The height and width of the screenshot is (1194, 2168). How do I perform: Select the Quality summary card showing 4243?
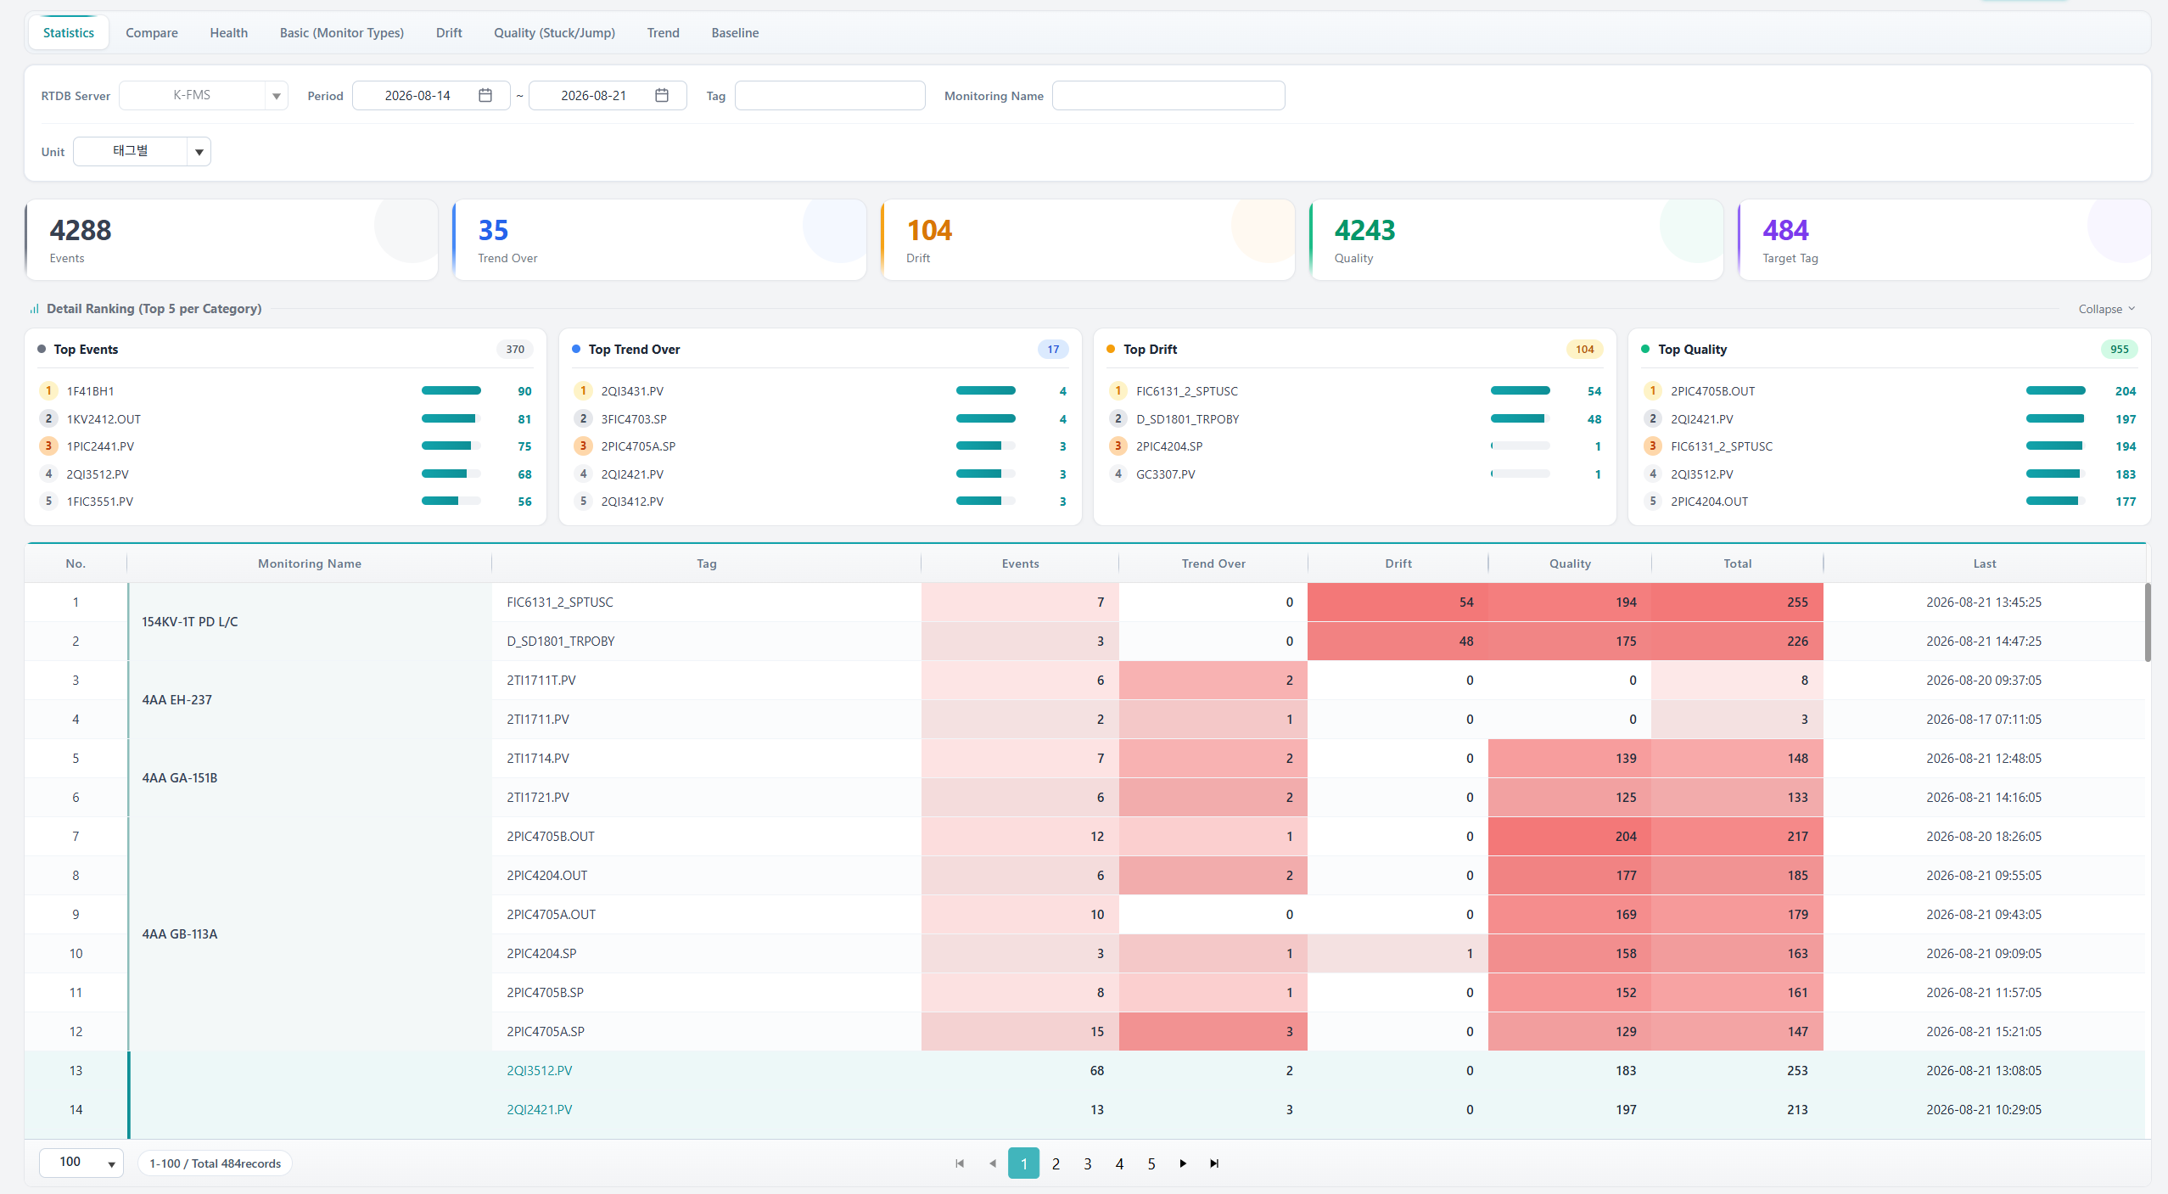pos(1517,240)
